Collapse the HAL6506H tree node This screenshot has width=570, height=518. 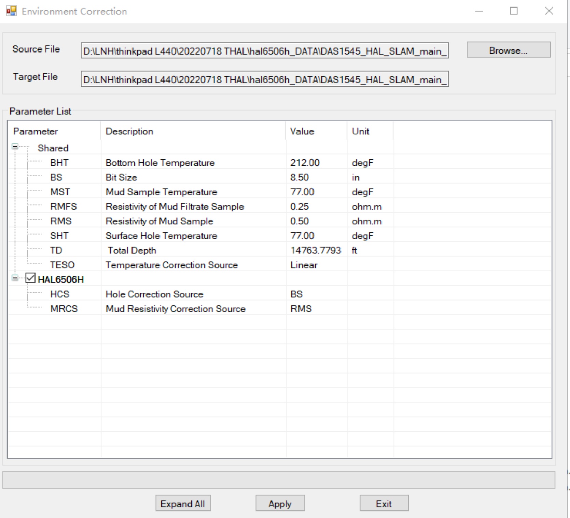point(15,278)
